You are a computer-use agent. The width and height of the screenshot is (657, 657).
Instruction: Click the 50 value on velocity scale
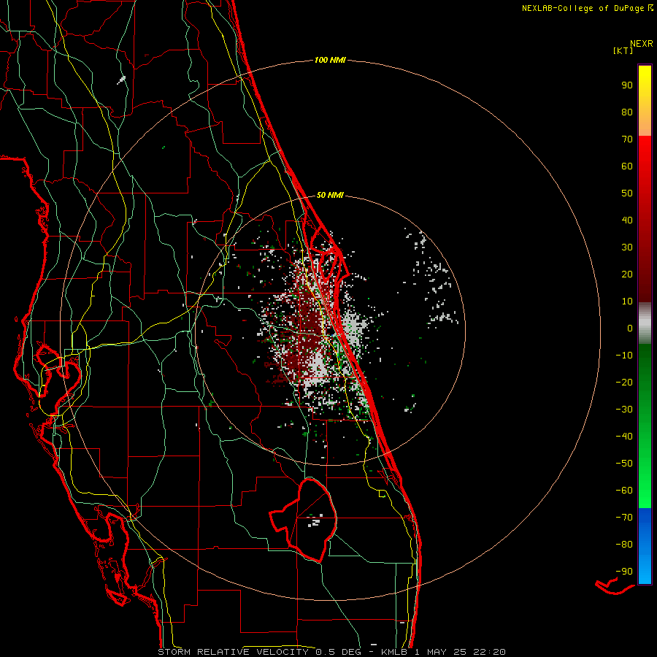627,193
